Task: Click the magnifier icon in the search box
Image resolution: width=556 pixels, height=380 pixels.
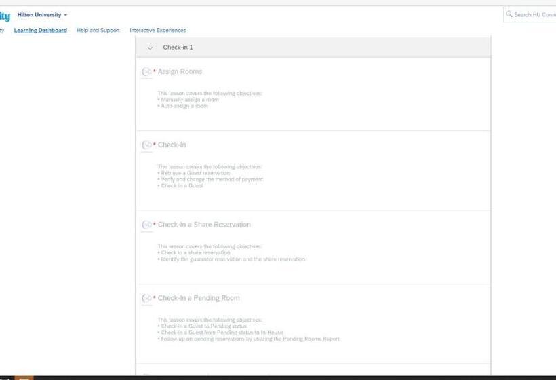Action: point(509,14)
